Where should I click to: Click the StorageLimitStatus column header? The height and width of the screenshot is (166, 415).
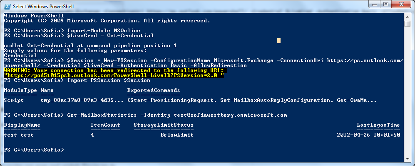pyautogui.click(x=164, y=125)
